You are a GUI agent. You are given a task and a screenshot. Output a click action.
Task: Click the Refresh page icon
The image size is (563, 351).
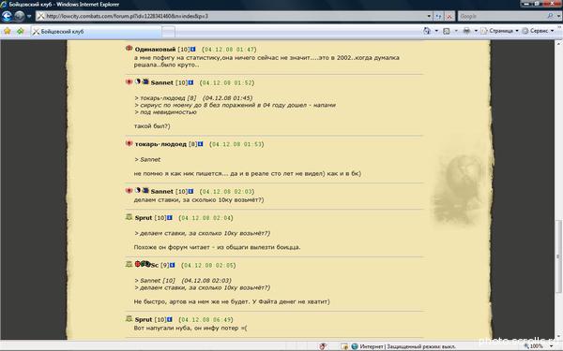pos(438,16)
